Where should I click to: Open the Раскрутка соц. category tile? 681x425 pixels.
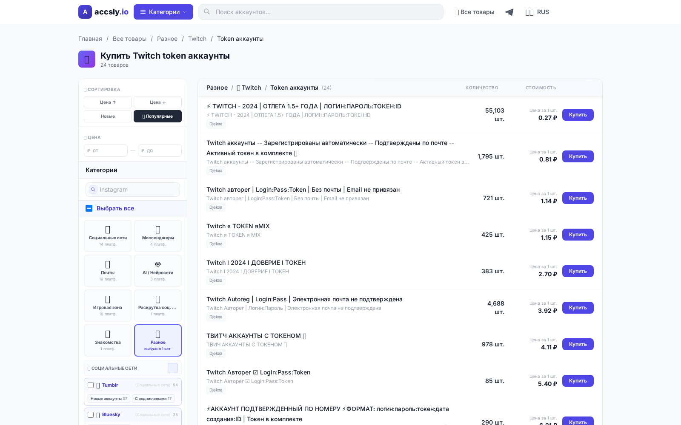[x=158, y=306]
